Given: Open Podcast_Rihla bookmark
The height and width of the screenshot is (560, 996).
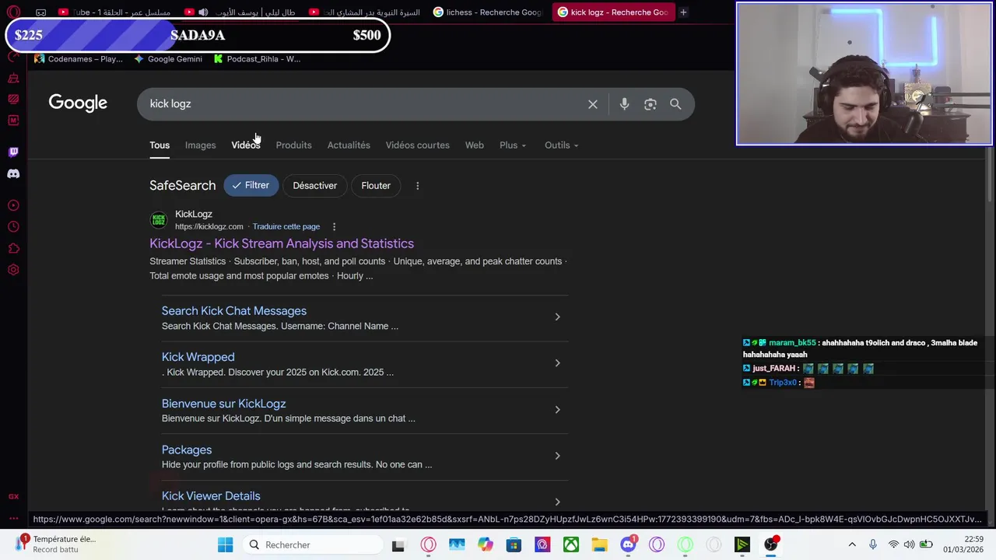Looking at the screenshot, I should pyautogui.click(x=257, y=59).
